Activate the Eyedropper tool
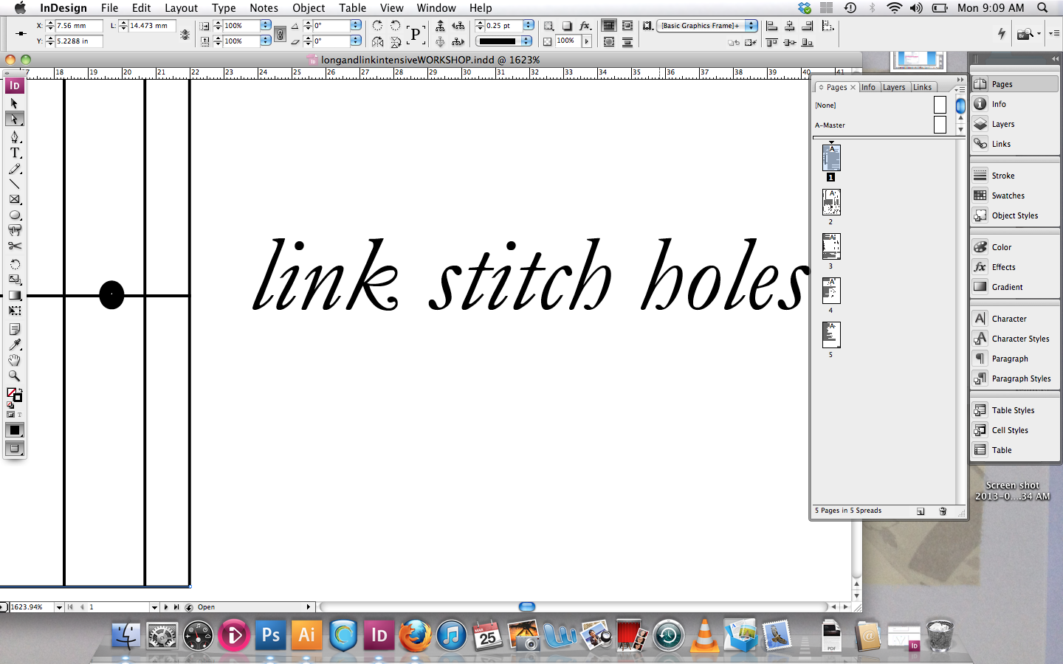The height and width of the screenshot is (664, 1063). pos(14,345)
